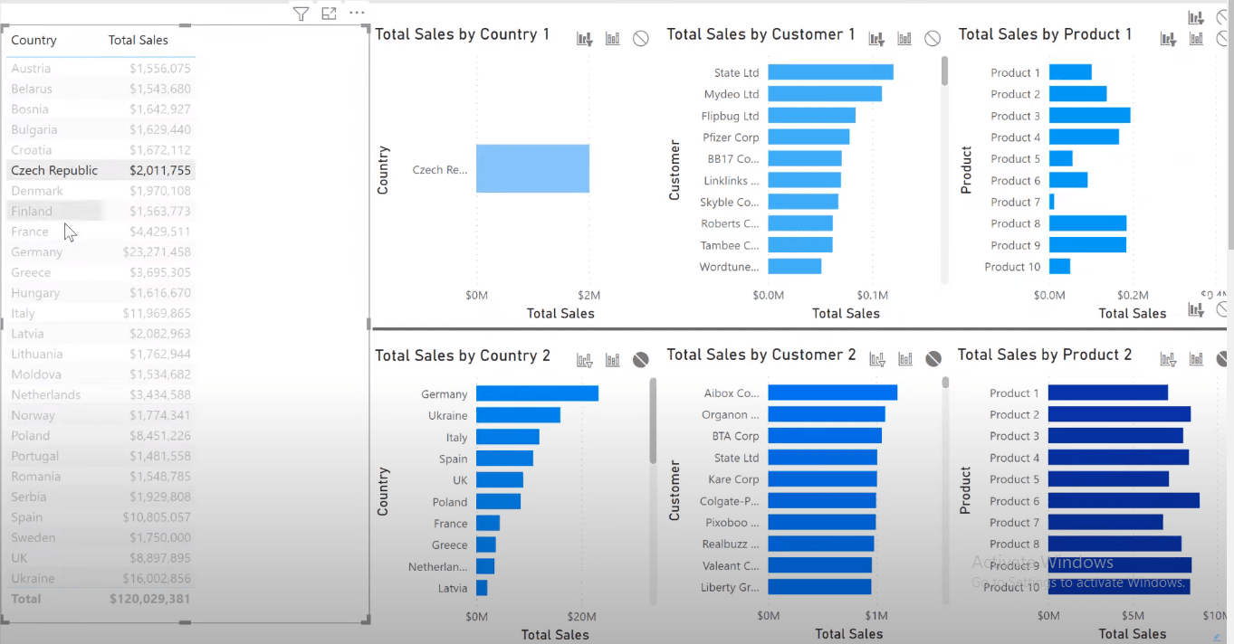Viewport: 1234px width, 644px height.
Task: Sort table by the Total Sales column header
Action: tap(138, 40)
